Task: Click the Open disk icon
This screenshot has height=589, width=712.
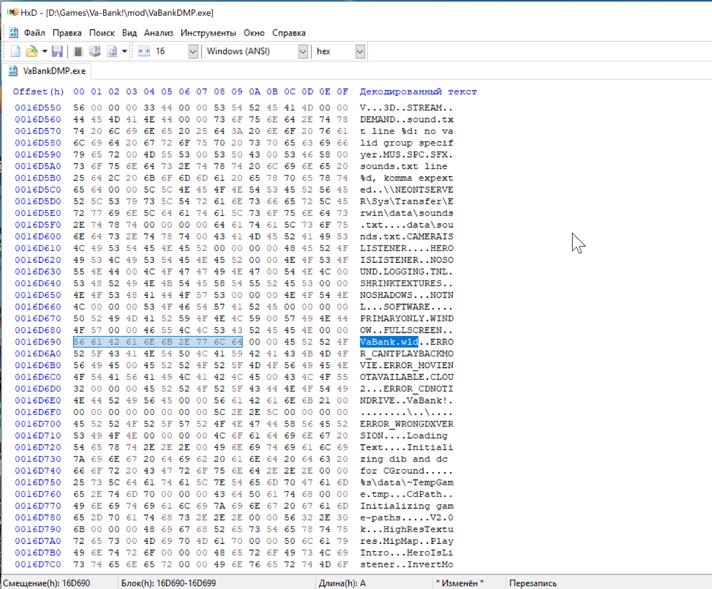Action: tap(95, 52)
